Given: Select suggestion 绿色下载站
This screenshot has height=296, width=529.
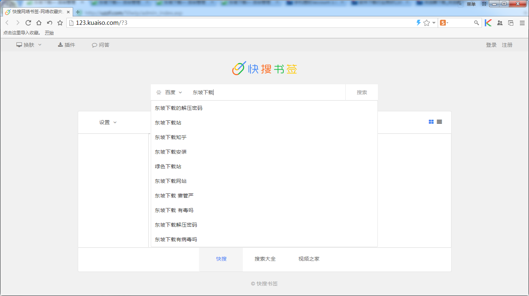Looking at the screenshot, I should [x=264, y=166].
